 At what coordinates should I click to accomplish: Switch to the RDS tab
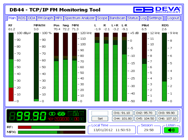click(22, 18)
